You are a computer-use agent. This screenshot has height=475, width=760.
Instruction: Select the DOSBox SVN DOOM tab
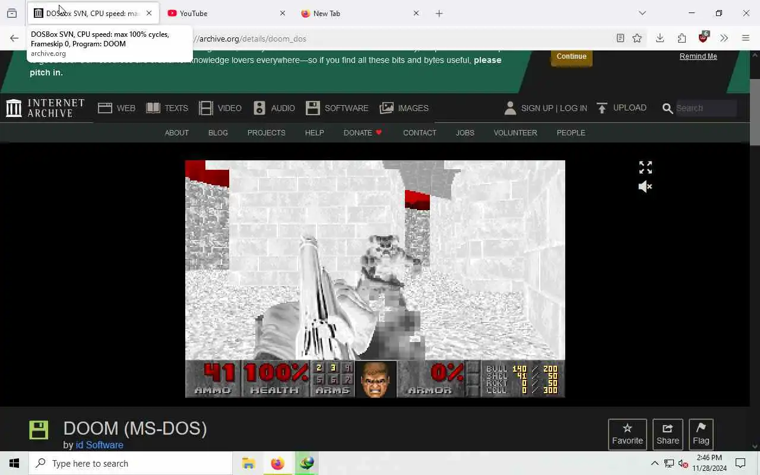[93, 13]
